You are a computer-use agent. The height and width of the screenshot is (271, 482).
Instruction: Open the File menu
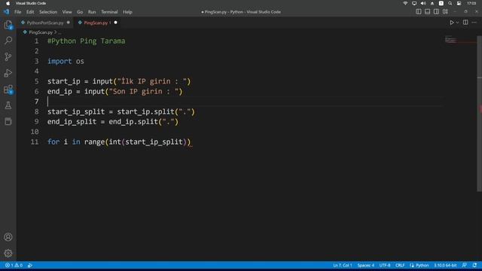pos(18,12)
